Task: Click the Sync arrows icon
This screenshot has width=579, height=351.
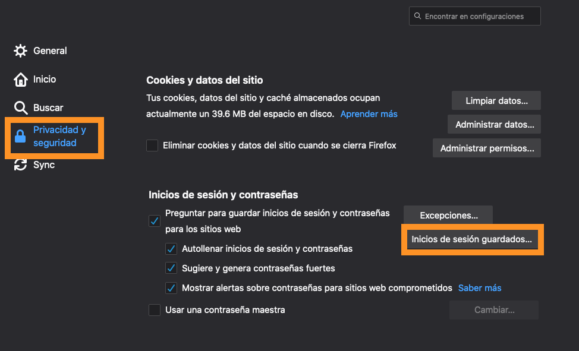Action: [21, 165]
